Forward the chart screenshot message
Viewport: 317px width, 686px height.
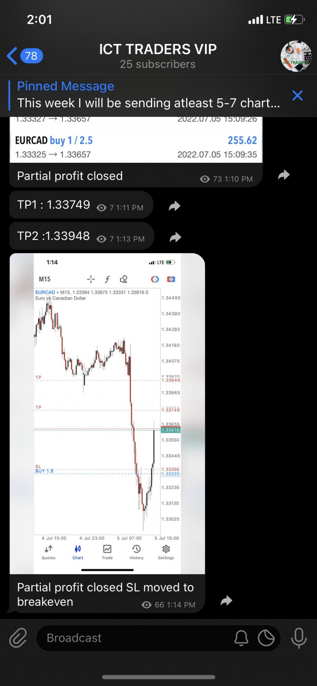[x=226, y=601]
